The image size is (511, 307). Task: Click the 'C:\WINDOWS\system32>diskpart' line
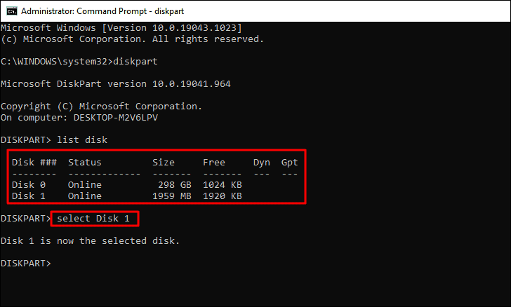tap(79, 62)
